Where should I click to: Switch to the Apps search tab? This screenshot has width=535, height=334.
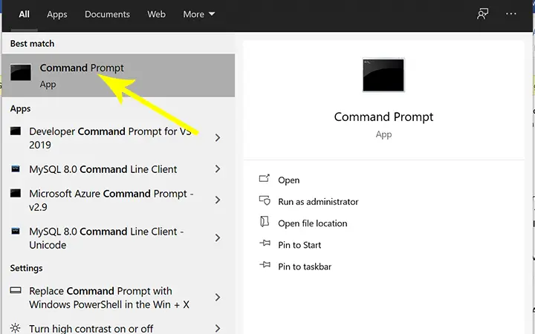click(57, 14)
